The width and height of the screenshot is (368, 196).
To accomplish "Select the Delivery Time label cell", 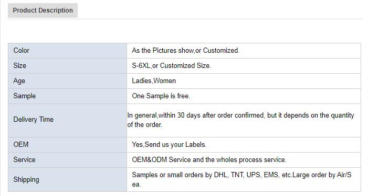I will tap(67, 120).
